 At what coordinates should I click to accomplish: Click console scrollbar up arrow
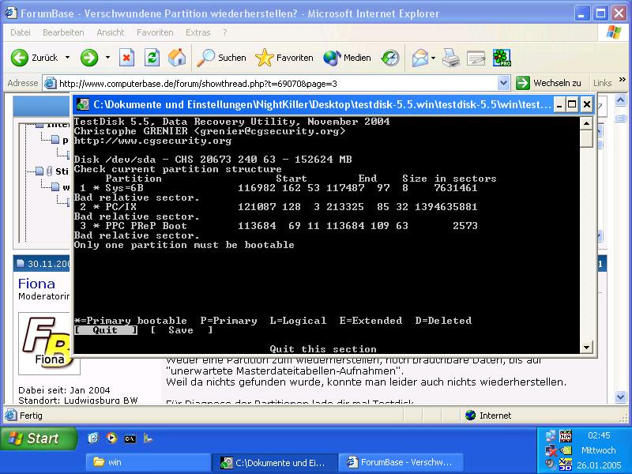pyautogui.click(x=586, y=123)
